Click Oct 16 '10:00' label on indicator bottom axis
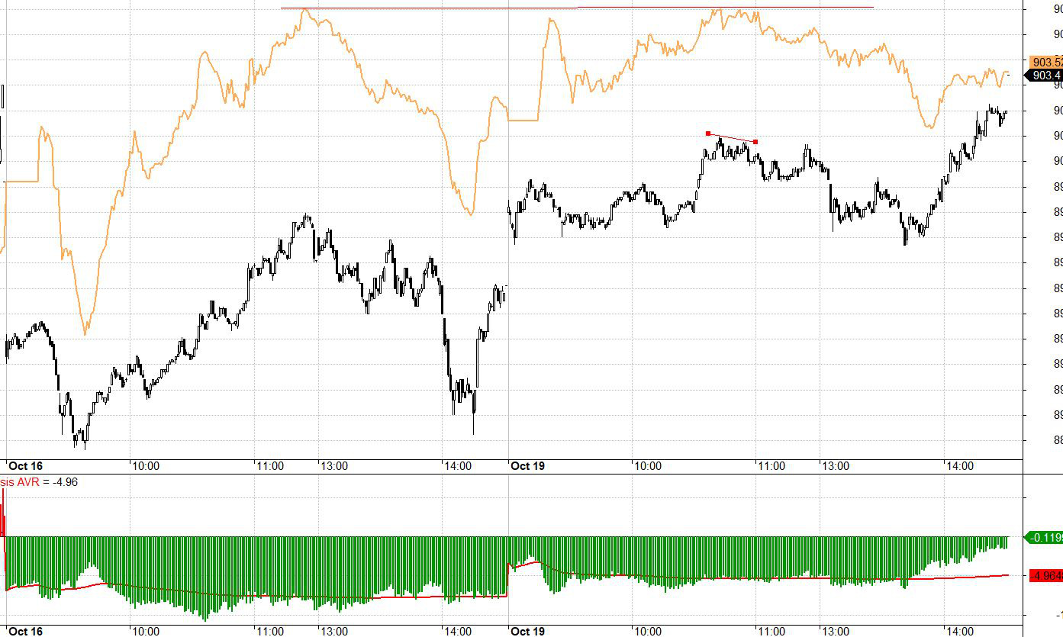 145,632
